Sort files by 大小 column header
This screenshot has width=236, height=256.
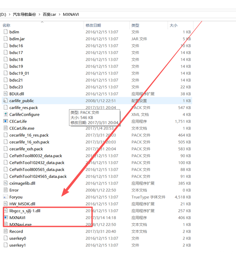click(173, 25)
